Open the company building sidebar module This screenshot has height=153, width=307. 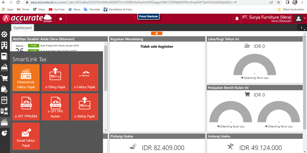click(4, 45)
